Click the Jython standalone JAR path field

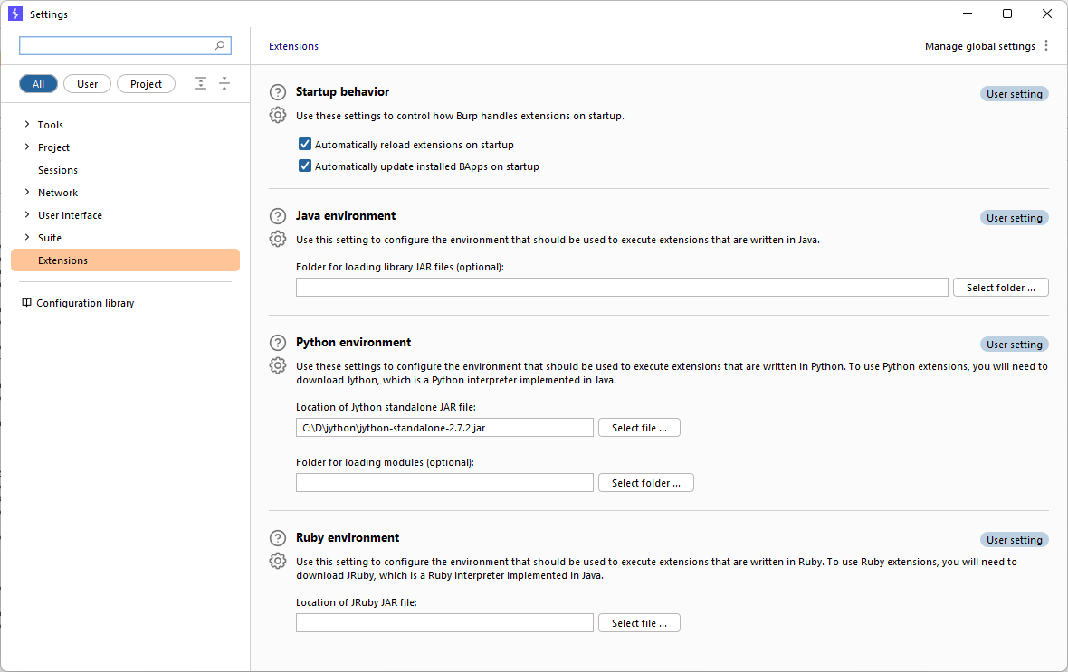pos(444,428)
